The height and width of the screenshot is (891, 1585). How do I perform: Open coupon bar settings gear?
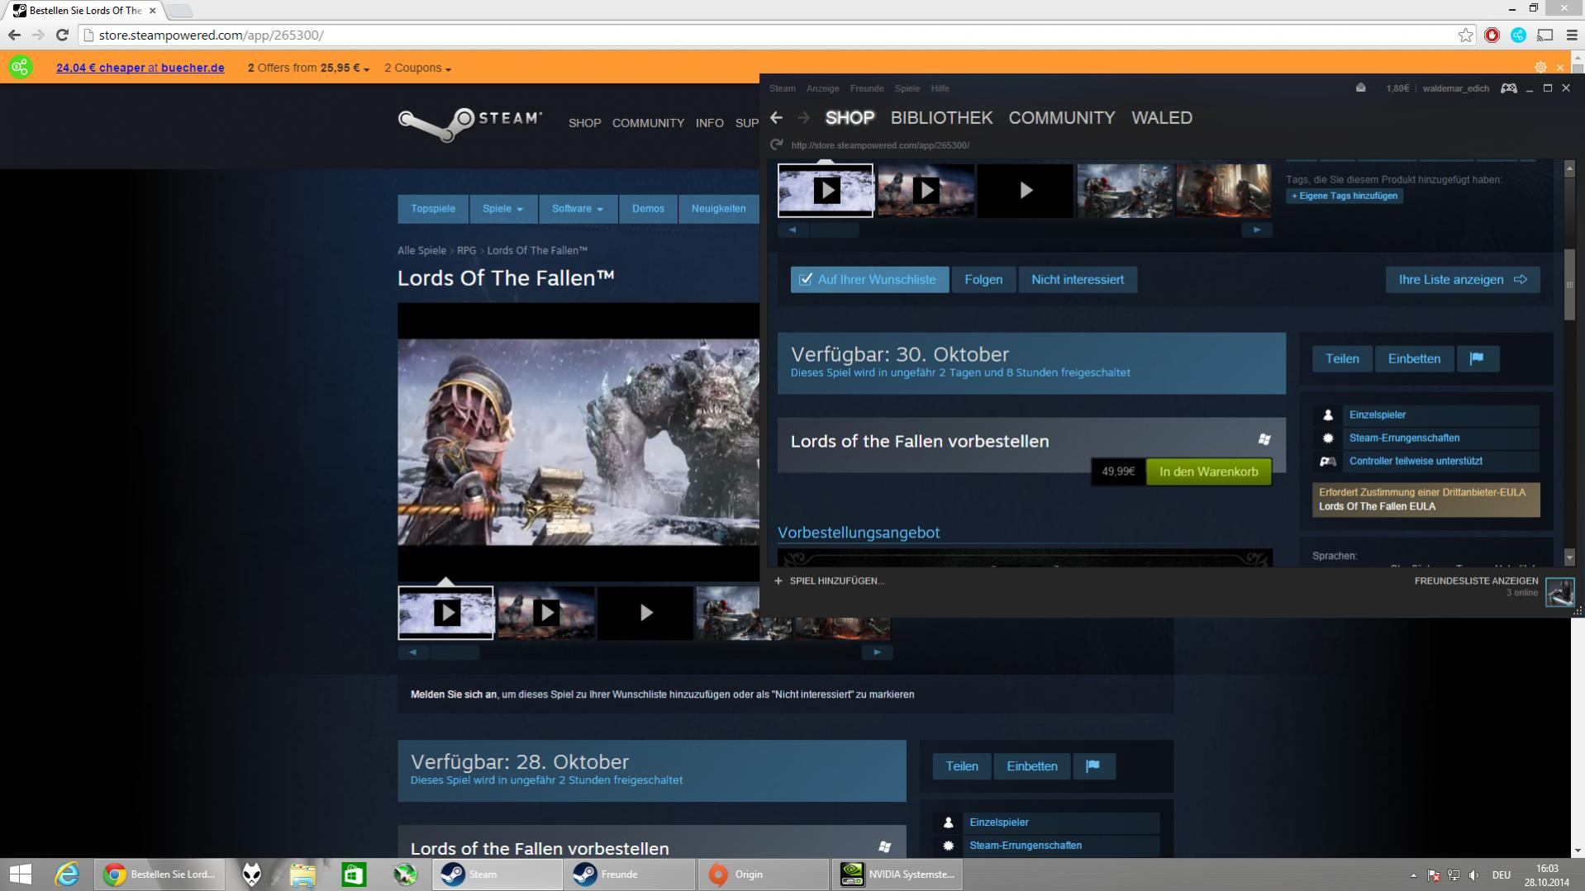[x=1540, y=68]
